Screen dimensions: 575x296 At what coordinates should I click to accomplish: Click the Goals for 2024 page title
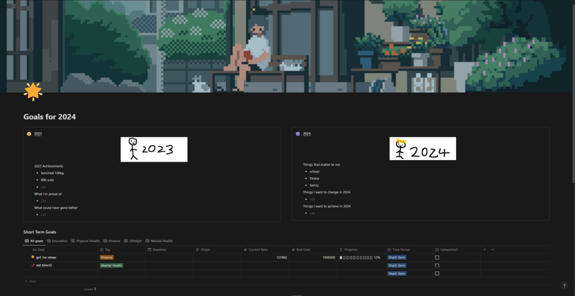click(50, 117)
